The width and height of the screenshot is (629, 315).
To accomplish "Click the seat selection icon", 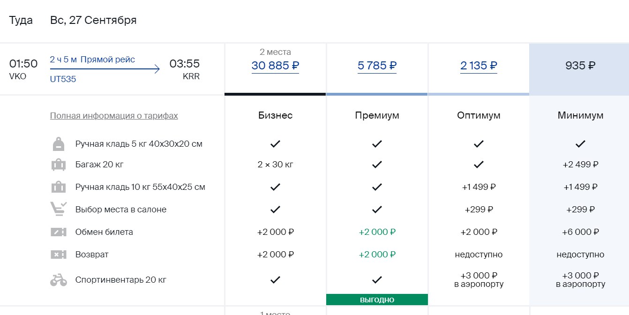I will tap(59, 210).
